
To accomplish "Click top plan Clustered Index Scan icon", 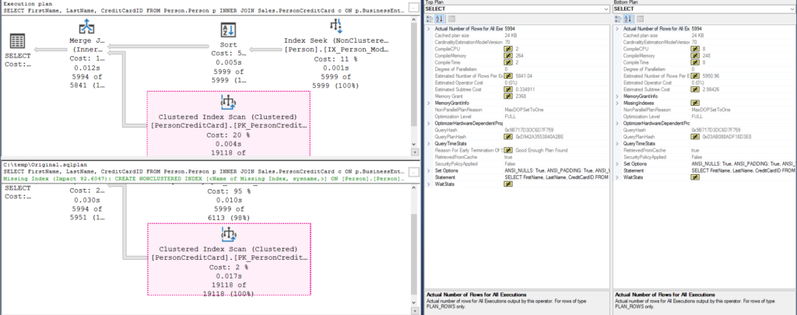I will click(x=229, y=102).
